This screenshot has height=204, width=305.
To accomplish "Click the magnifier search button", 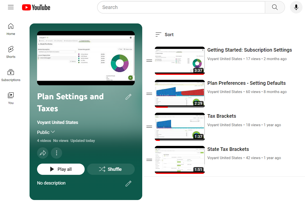I will pyautogui.click(x=275, y=7).
